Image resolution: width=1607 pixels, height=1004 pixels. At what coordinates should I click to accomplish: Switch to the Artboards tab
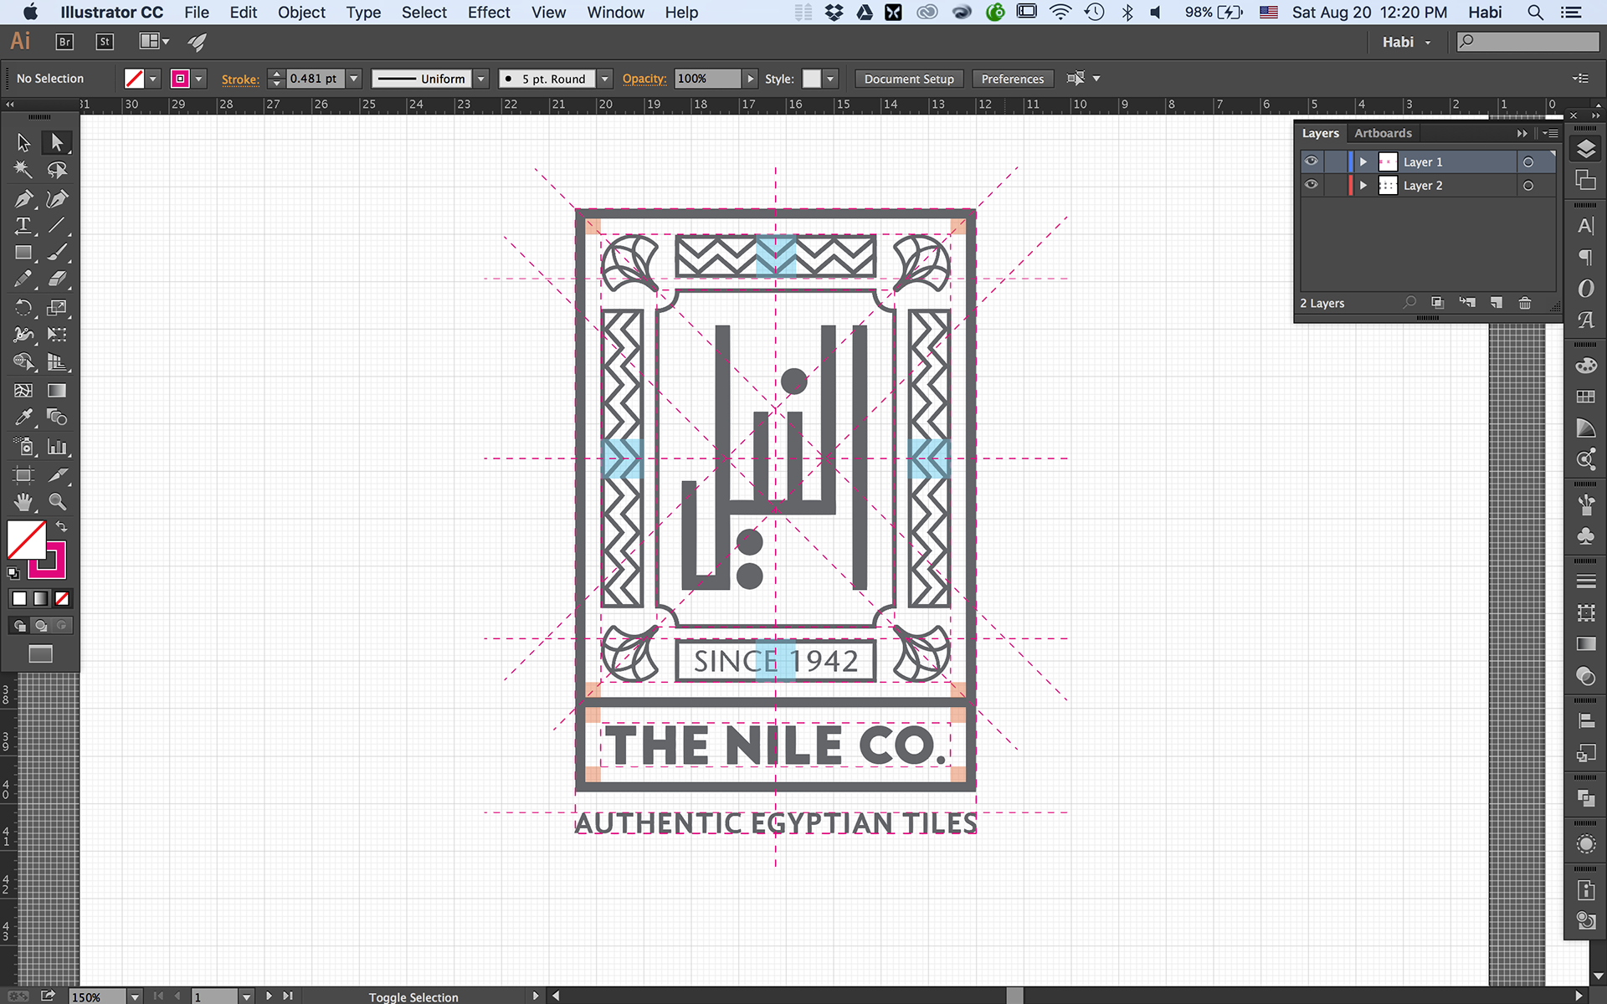tap(1383, 133)
